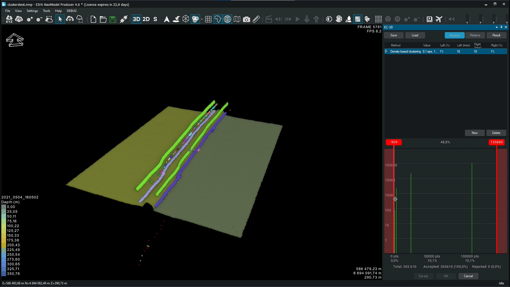Expand the Density based clustering row

tap(386, 51)
